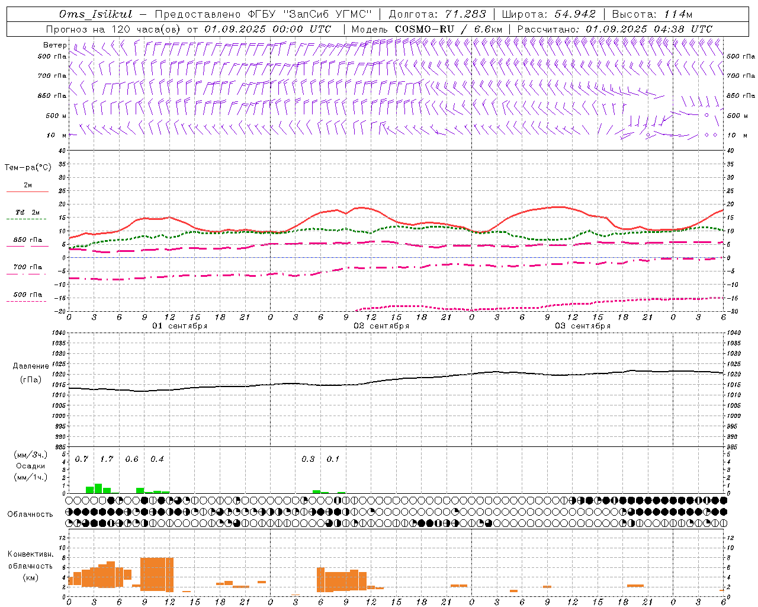This screenshot has width=758, height=607.
Task: Click the (гПа) unit under Давление
Action: (x=30, y=380)
